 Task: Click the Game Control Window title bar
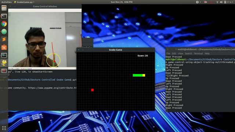pos(45,7)
